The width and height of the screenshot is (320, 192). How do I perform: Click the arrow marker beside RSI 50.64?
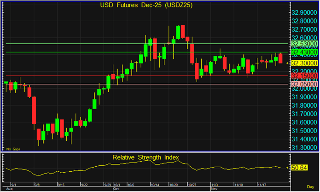(x=288, y=168)
